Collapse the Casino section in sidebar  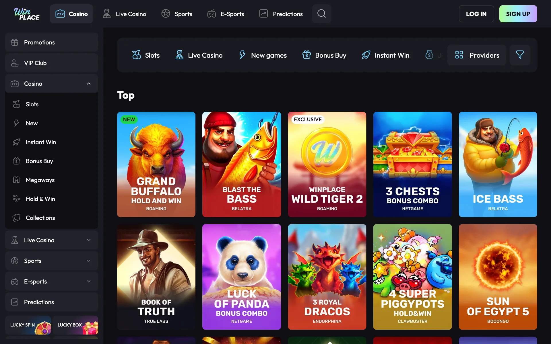click(89, 84)
